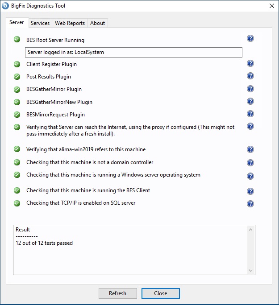Open help for domain controller check
279x305 pixels.
click(250, 163)
